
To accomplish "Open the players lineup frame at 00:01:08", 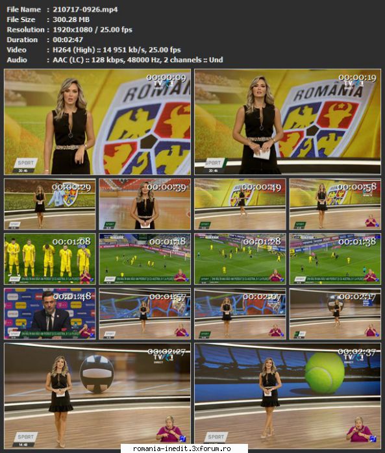I will pos(50,259).
